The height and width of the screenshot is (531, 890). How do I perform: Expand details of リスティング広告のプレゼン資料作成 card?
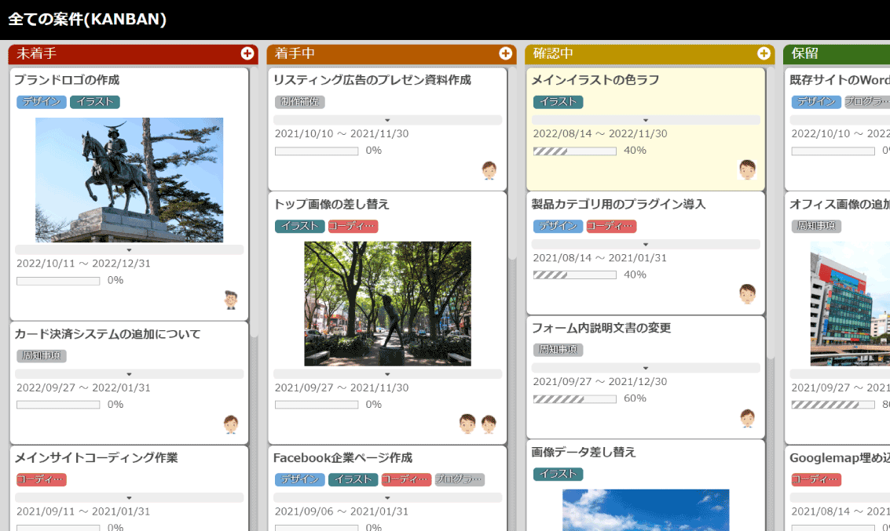coord(388,120)
